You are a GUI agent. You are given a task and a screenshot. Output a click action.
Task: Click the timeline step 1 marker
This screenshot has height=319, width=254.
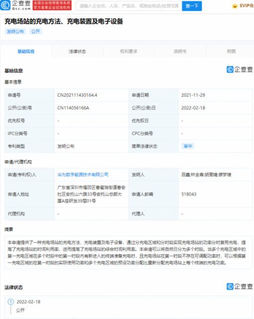(11, 302)
